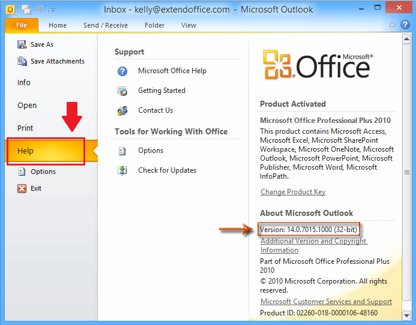
Task: Click the Microsoft Office Help icon
Action: tap(122, 71)
